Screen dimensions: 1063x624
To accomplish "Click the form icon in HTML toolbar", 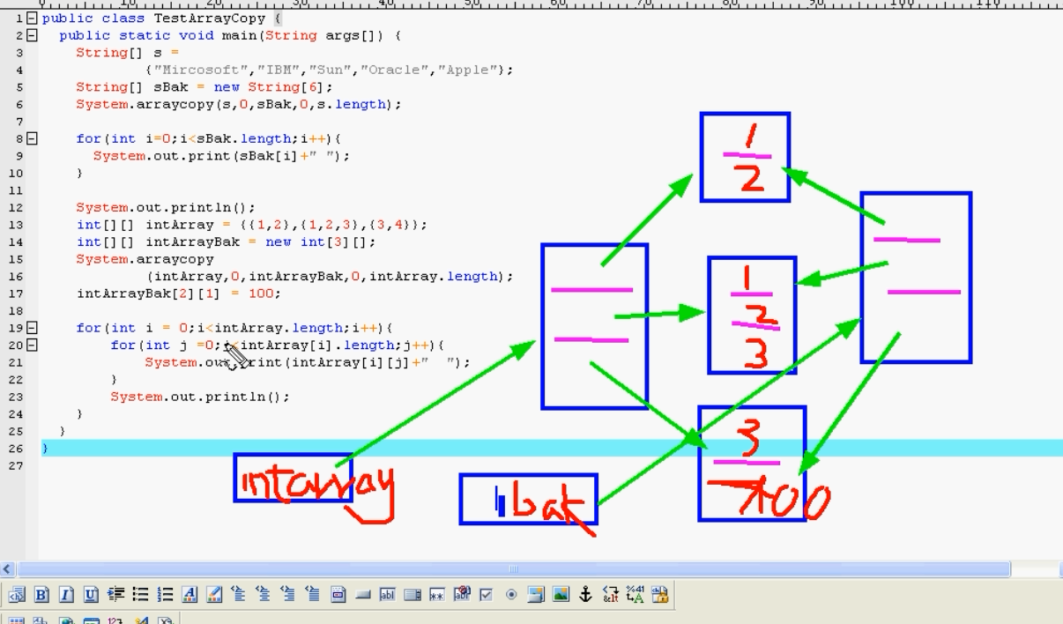I will point(338,595).
